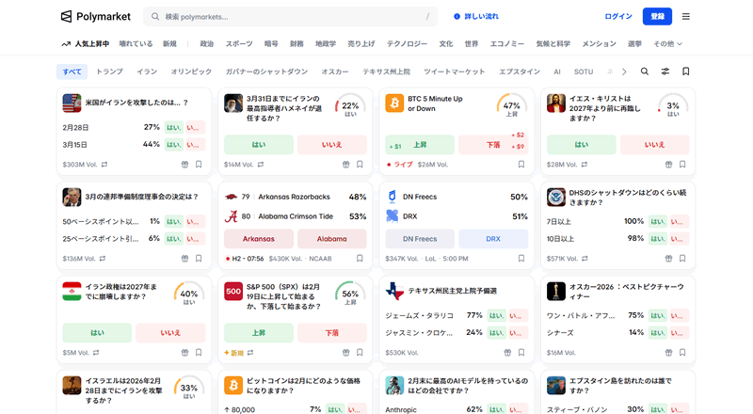
Task: Bookmark the $14M Vol. ハメネイ market
Action: [360, 165]
